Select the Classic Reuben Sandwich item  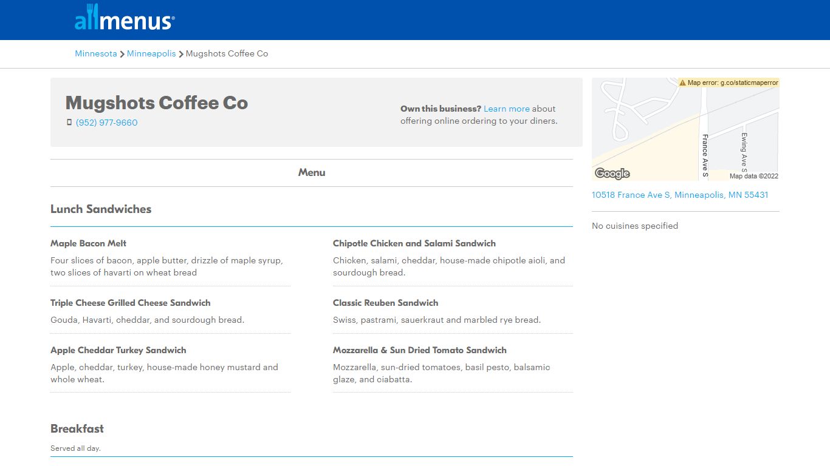coord(386,303)
